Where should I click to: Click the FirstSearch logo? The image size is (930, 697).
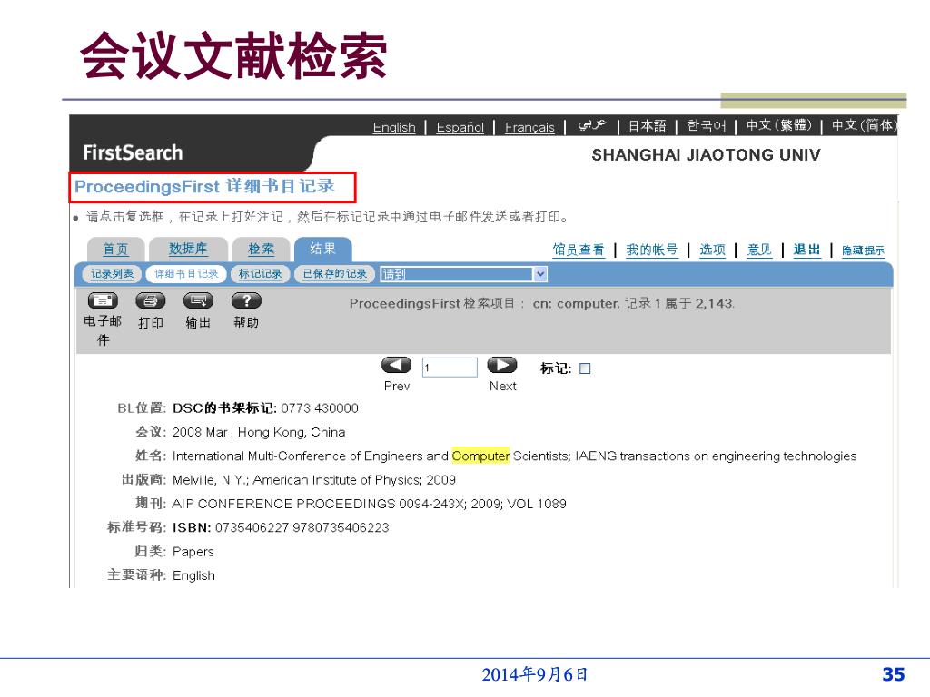pos(133,152)
